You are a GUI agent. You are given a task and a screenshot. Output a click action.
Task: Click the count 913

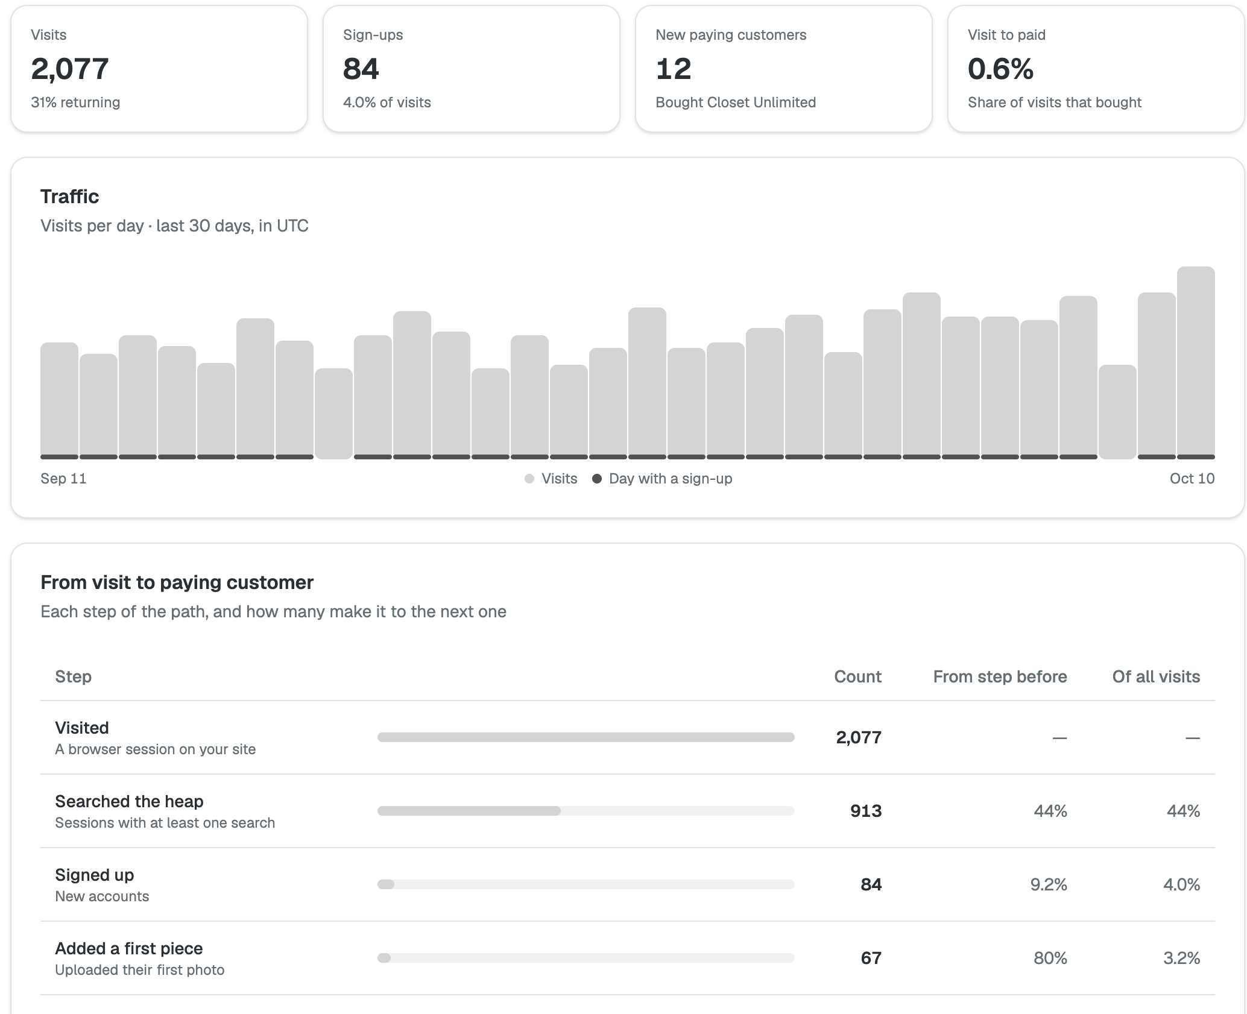pyautogui.click(x=866, y=811)
